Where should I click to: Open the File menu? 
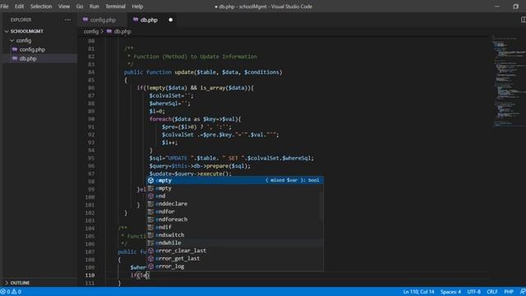click(x=5, y=7)
